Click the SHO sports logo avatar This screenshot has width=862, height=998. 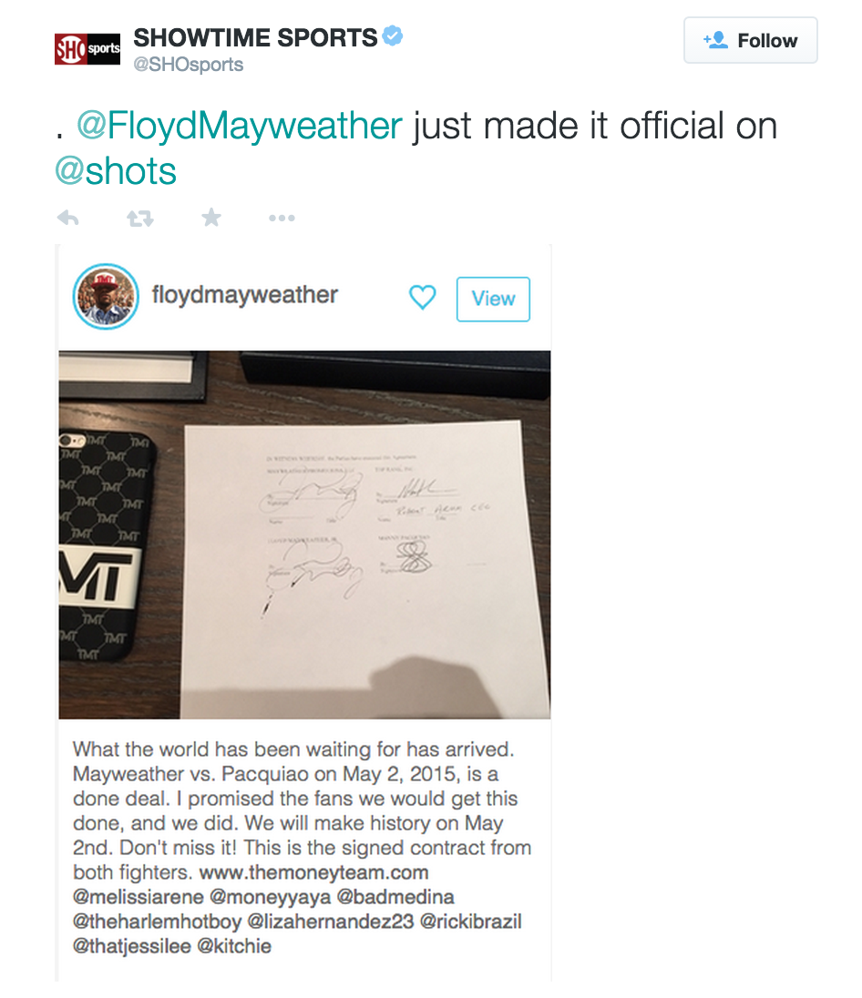87,49
